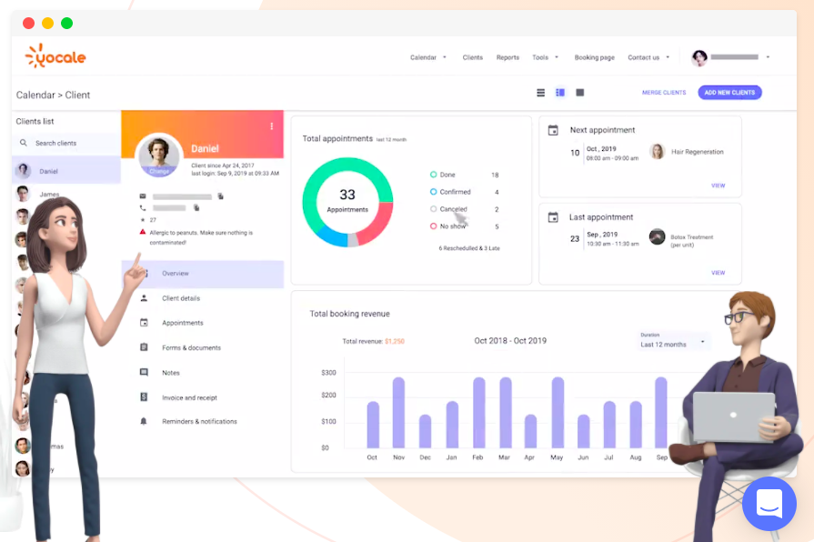Open the Client details section
Viewport: 814px width, 542px height.
point(181,298)
